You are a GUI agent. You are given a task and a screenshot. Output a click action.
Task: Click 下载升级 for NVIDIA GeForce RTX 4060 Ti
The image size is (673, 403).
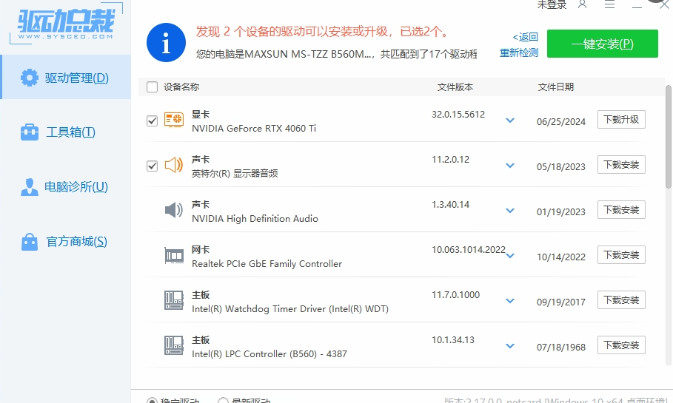pos(621,120)
